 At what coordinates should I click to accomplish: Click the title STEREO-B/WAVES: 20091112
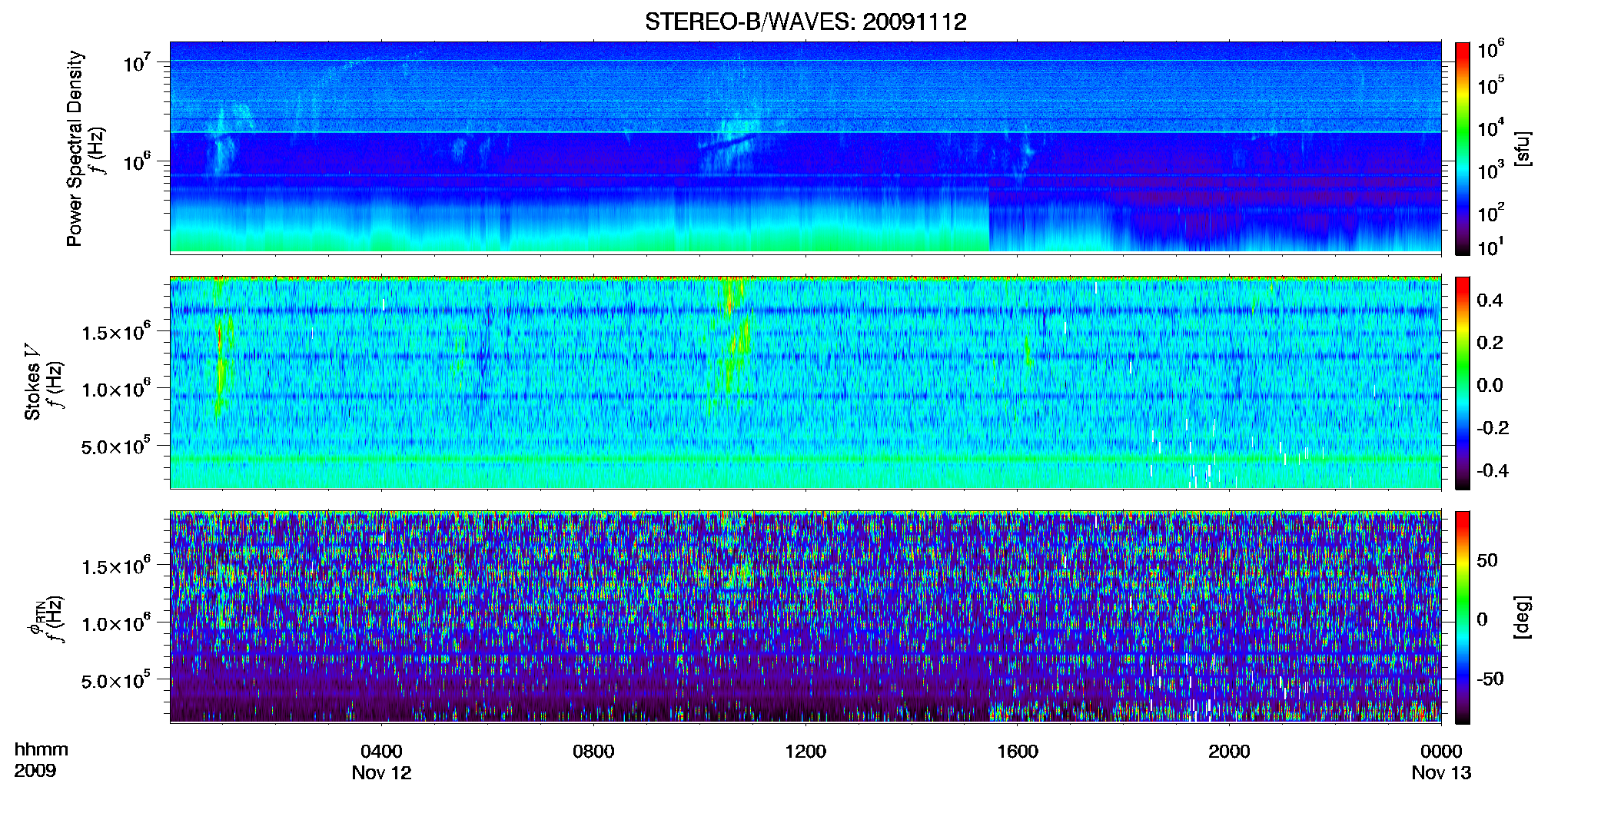[805, 22]
